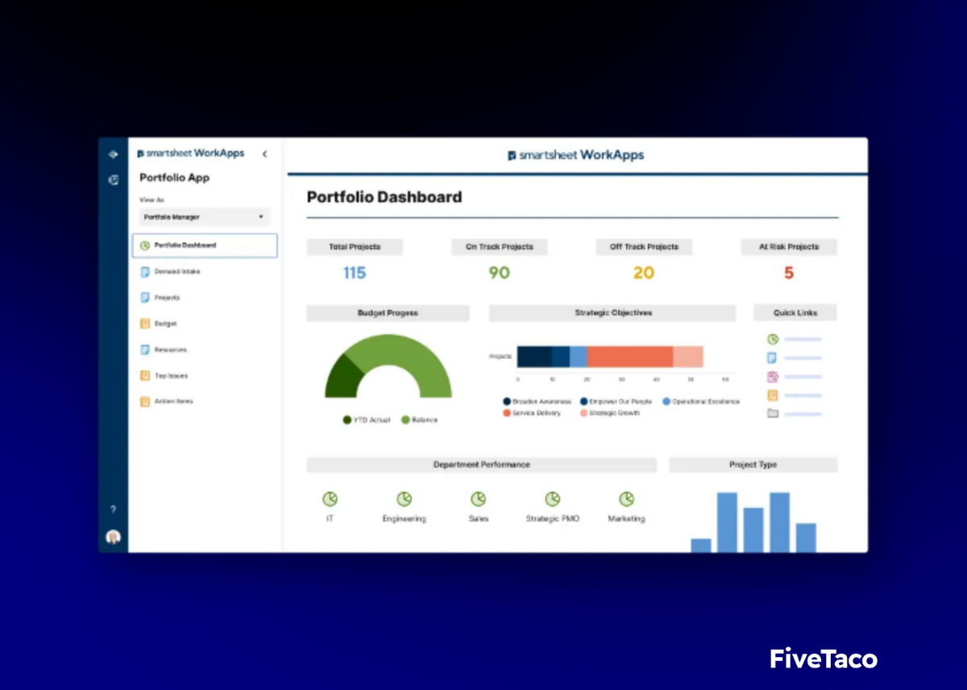Click the orange report Quick Links icon
The image size is (967, 690).
coord(773,395)
